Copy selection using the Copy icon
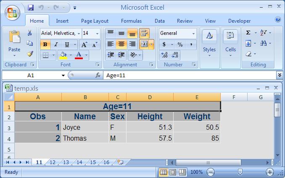The image size is (285, 178). click(x=29, y=43)
